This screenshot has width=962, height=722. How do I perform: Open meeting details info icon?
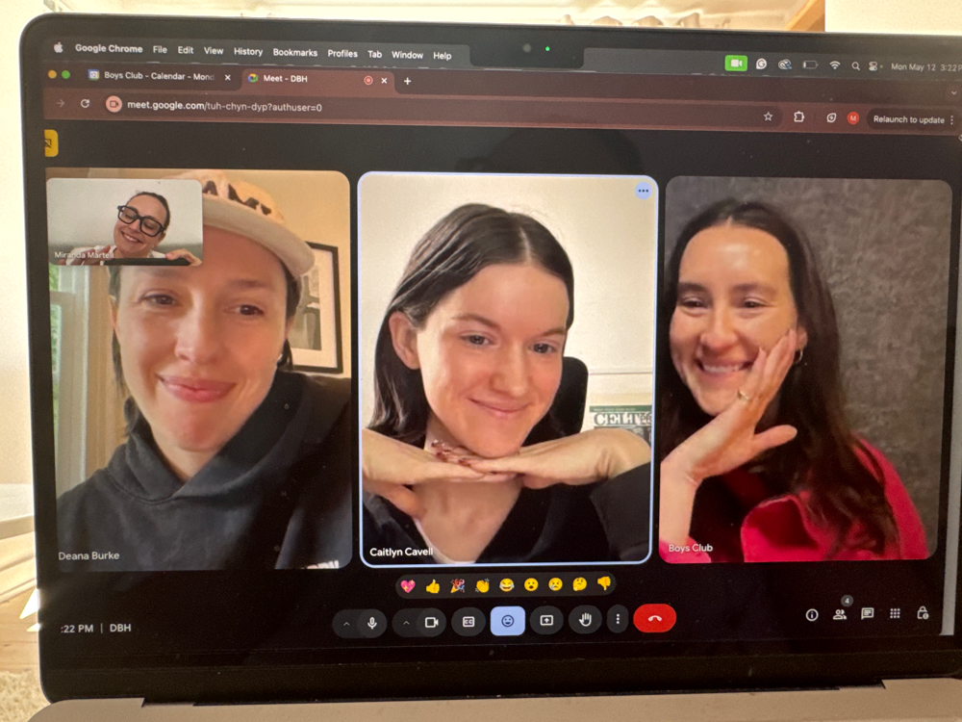[812, 614]
